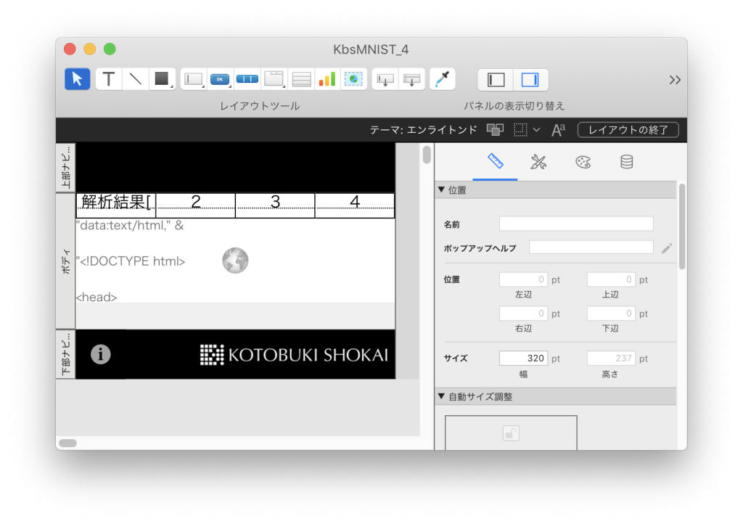Click the info icon in bottom navigation

[x=100, y=354]
